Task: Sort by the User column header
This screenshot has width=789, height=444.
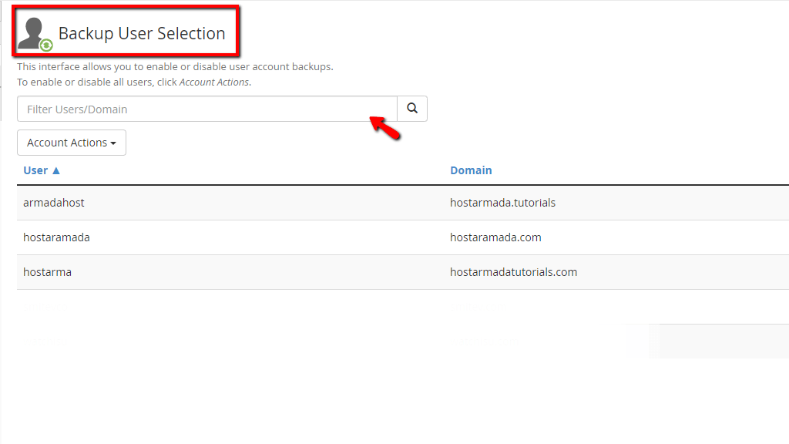Action: coord(35,170)
